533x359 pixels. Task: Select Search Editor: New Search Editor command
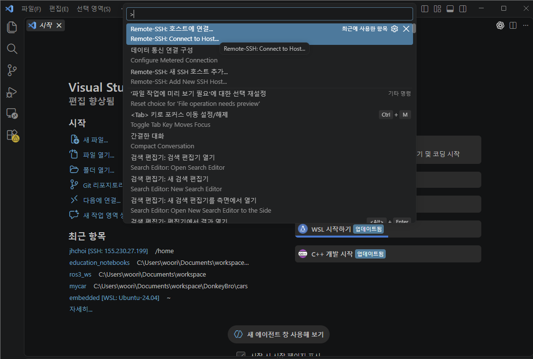[270, 184]
